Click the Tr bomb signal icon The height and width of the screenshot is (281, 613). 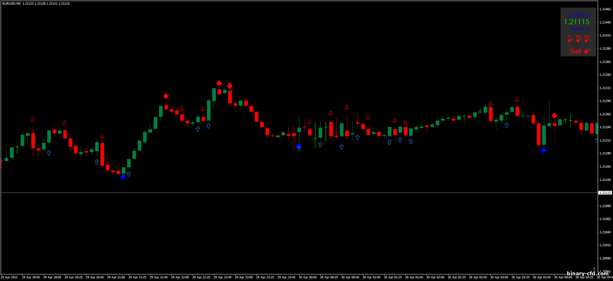point(570,40)
